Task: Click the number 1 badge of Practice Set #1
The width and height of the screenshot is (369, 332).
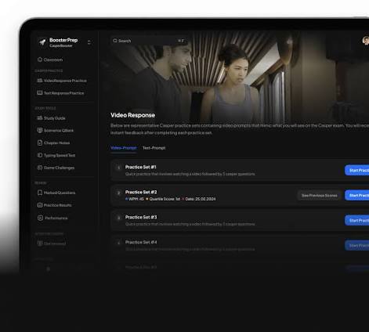Action: (118, 168)
